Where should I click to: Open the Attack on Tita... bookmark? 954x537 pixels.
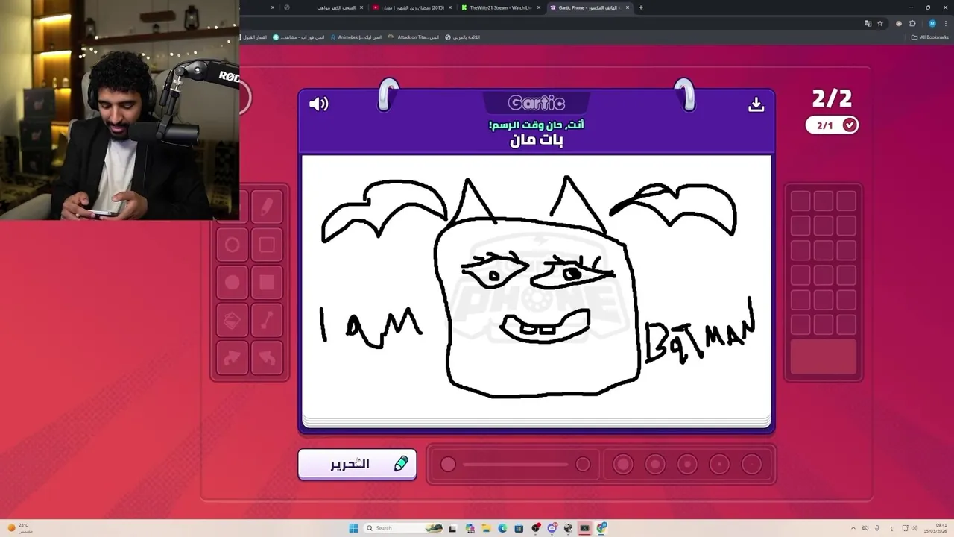coord(414,37)
